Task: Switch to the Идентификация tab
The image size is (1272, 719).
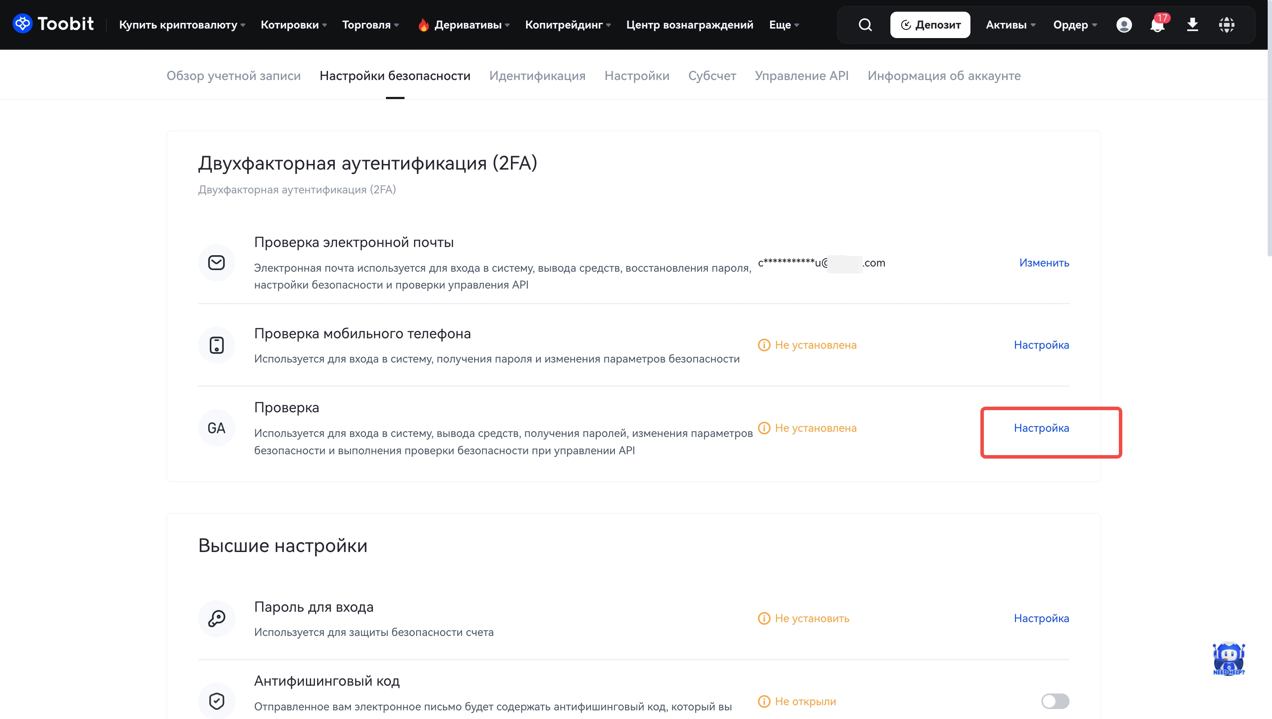Action: tap(537, 76)
